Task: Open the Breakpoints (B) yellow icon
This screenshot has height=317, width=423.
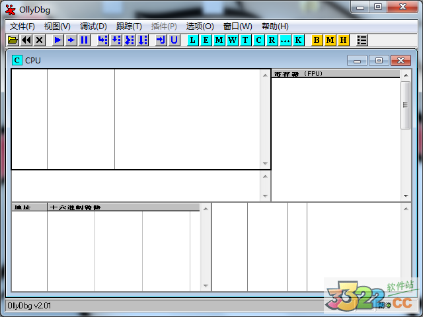Action: 317,40
